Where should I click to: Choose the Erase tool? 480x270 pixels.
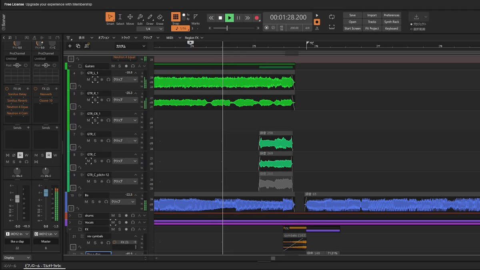(x=160, y=17)
